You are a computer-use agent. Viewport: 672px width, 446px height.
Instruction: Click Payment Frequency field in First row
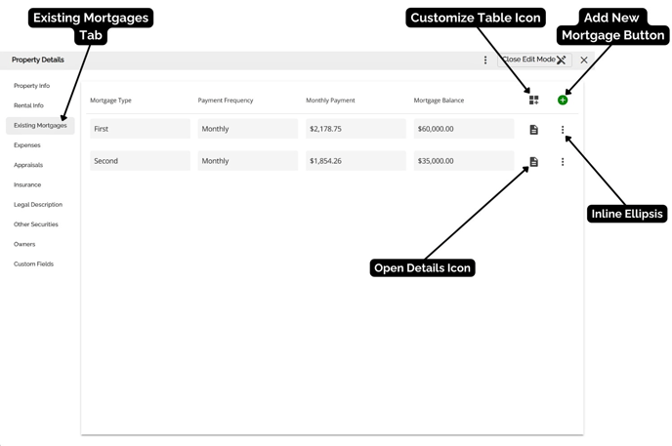(x=248, y=129)
